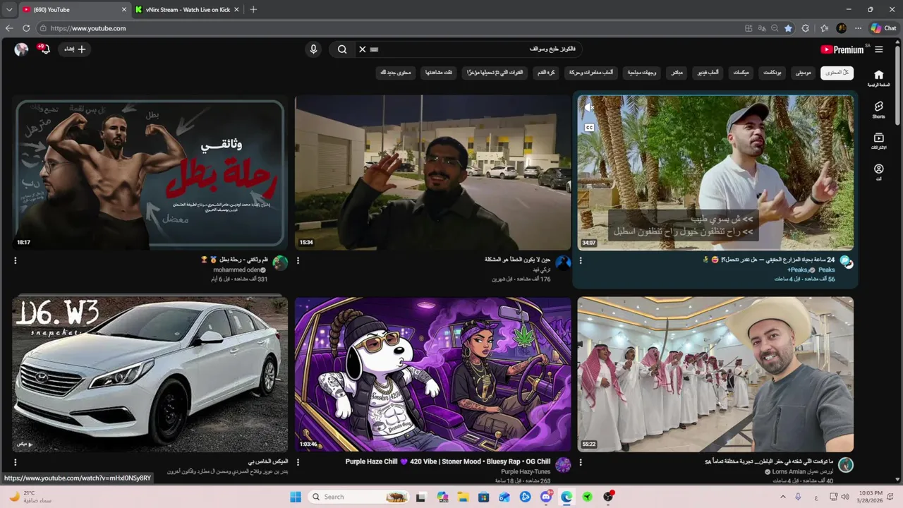Open more options for white car video
The image size is (903, 508).
click(x=16, y=462)
